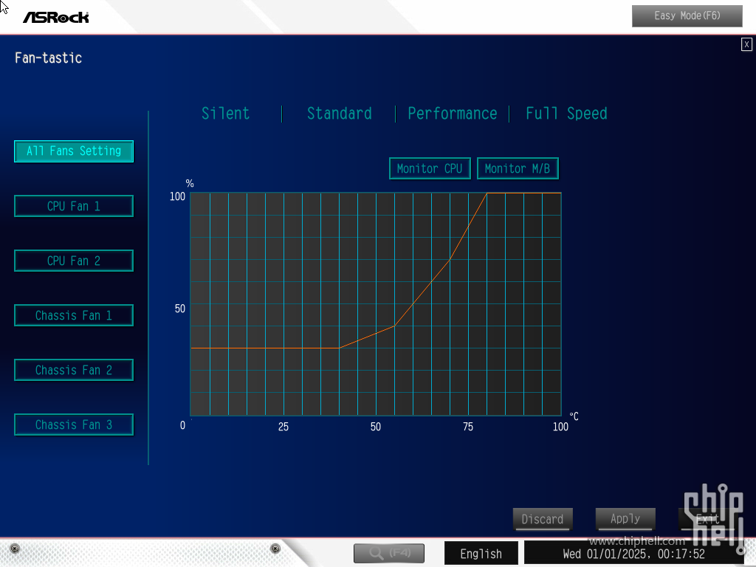
Task: Click the % axis unit label
Action: point(190,183)
